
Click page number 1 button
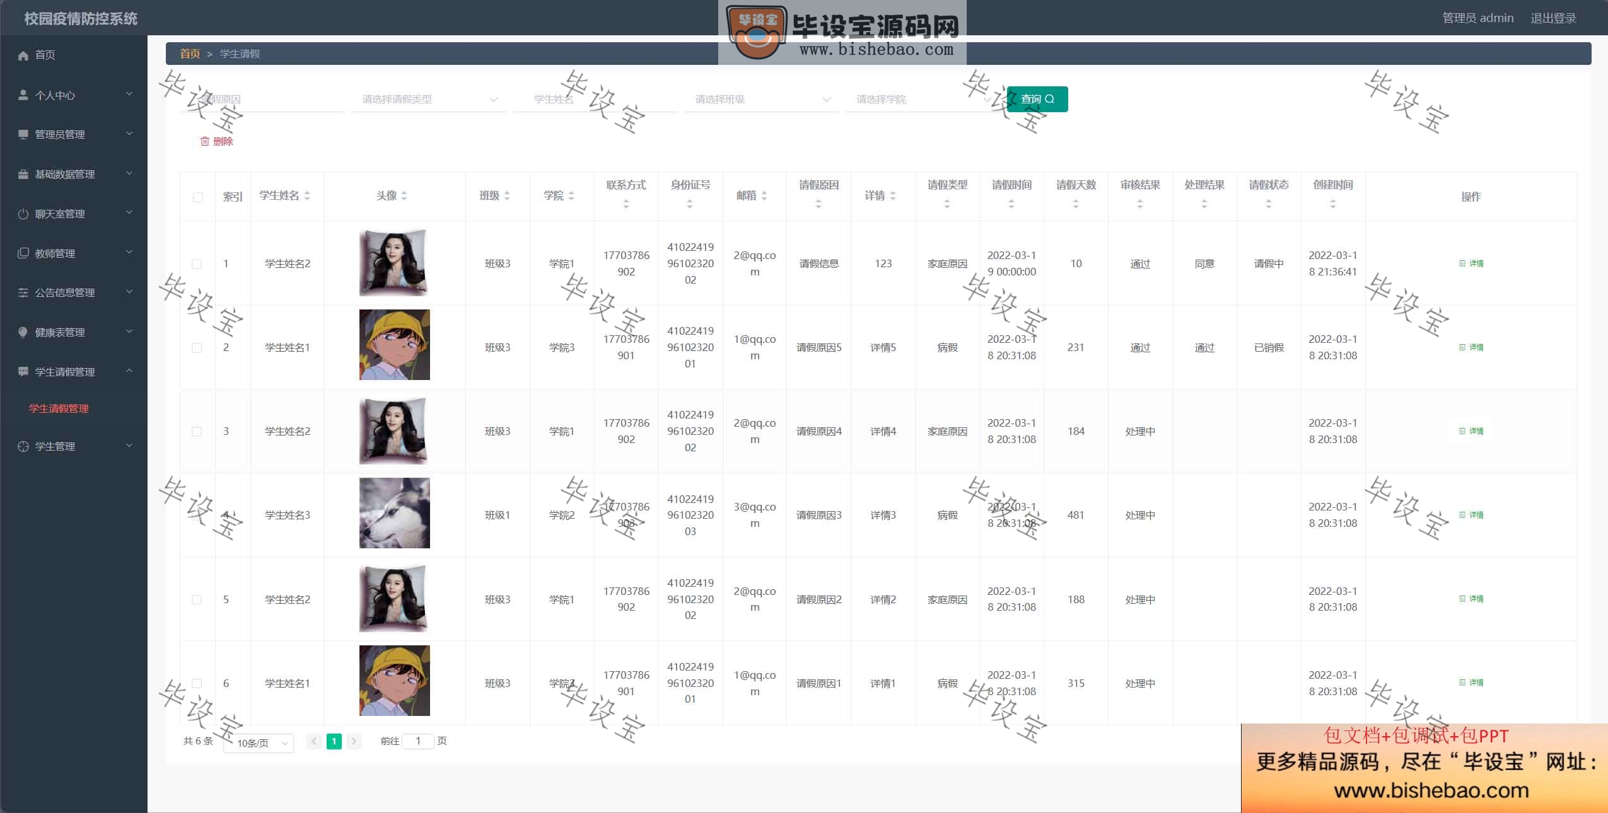pyautogui.click(x=334, y=741)
